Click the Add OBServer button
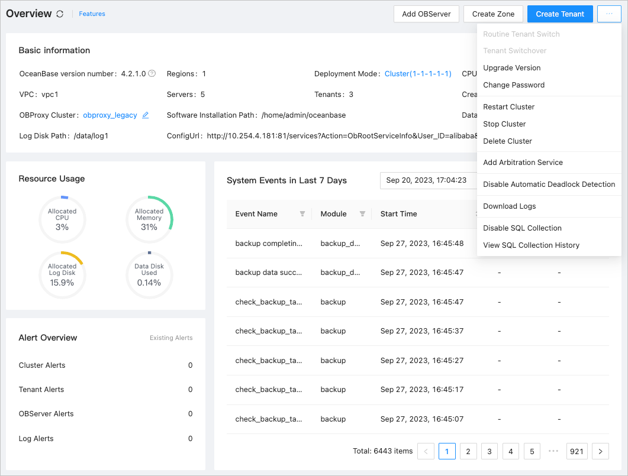This screenshot has height=476, width=628. [426, 14]
